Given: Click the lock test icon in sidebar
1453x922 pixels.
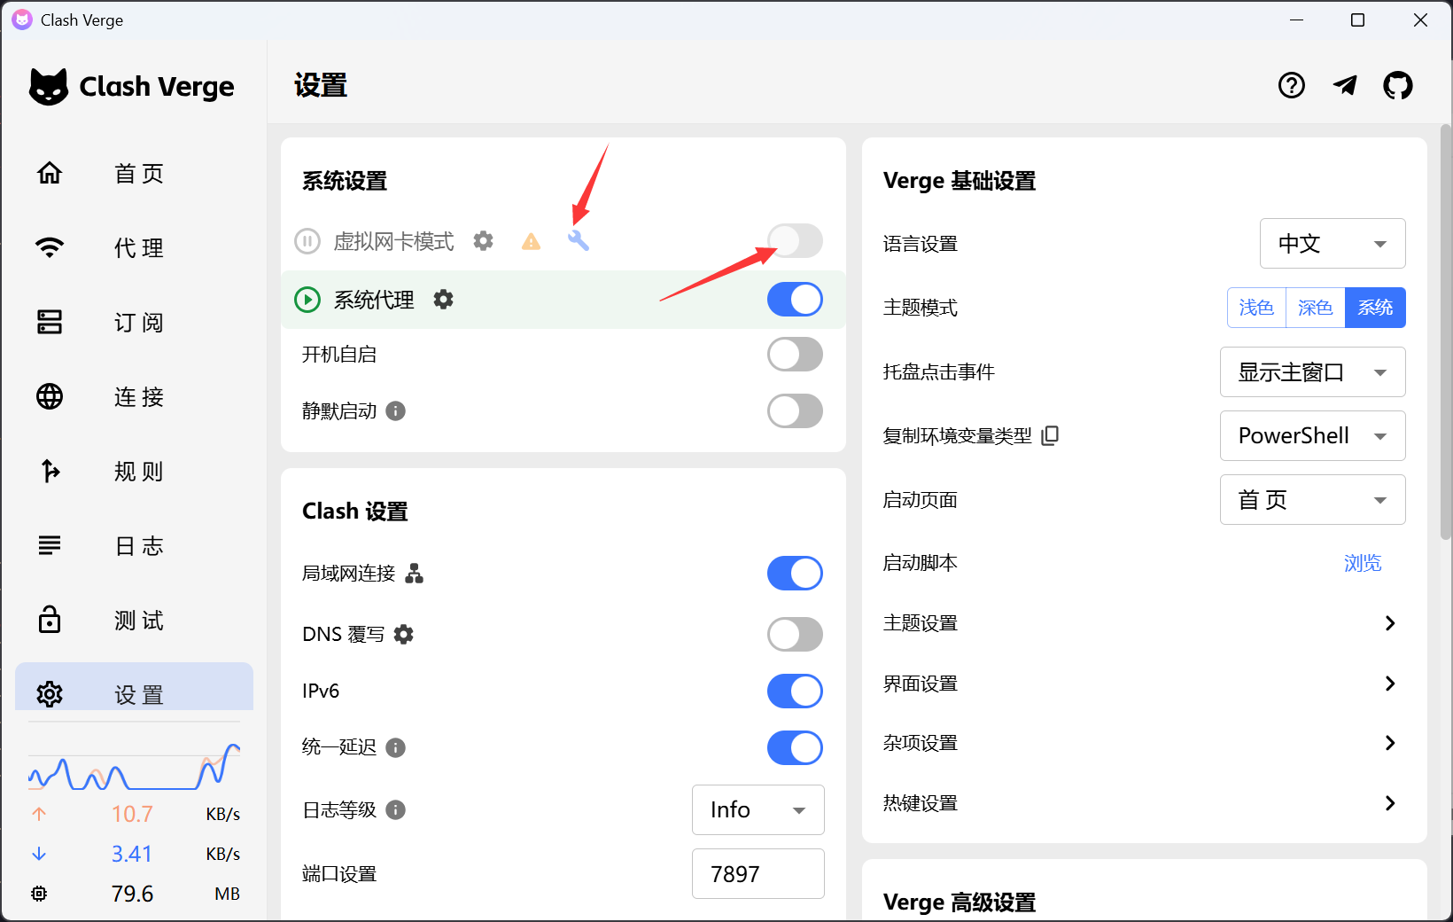Looking at the screenshot, I should (x=50, y=619).
